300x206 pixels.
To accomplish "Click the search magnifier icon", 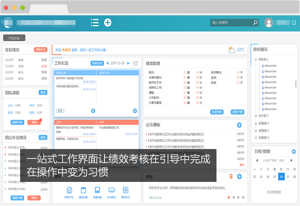I will (255, 22).
